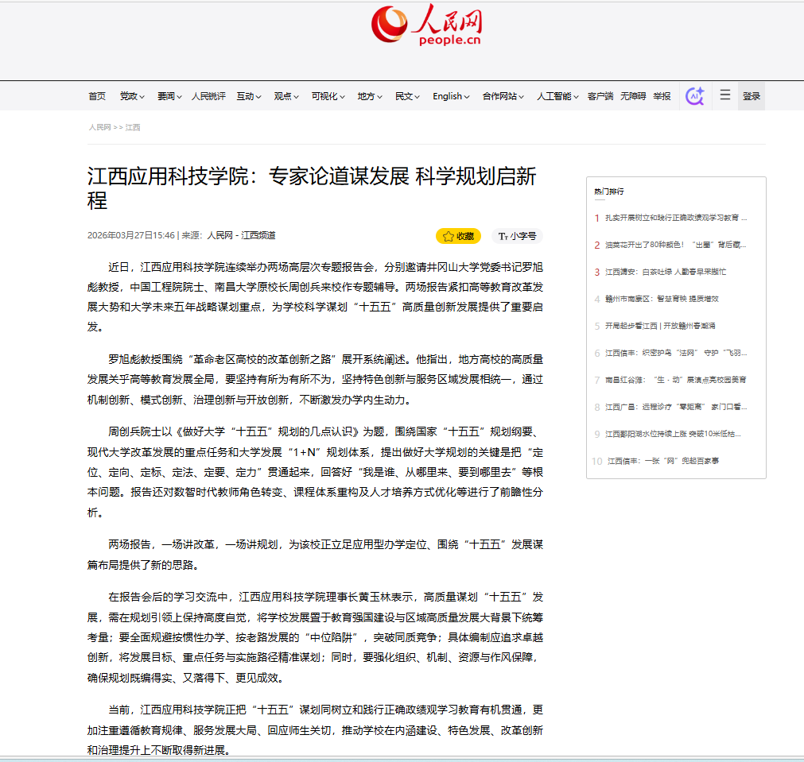Open the 人民网 breadcrumb link
Viewport: 804px width, 762px height.
99,127
